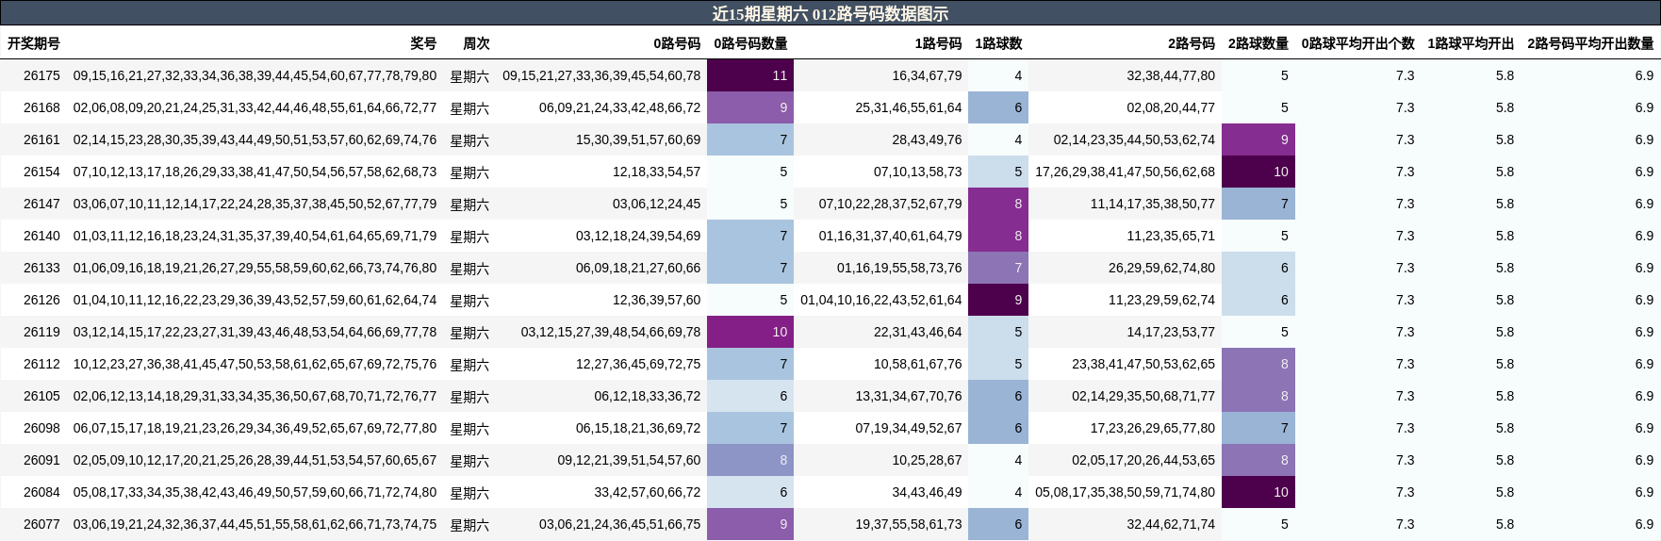The height and width of the screenshot is (541, 1661).
Task: Click 0路号码 cell 03,06,21,24,36,45,51,66,75
Action: [x=619, y=524]
